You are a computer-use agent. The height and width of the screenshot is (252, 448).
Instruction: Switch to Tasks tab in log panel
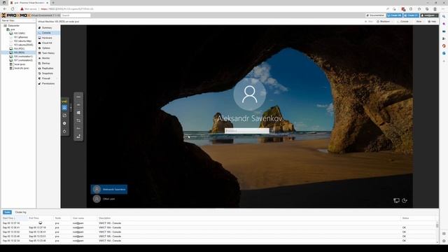click(7, 212)
